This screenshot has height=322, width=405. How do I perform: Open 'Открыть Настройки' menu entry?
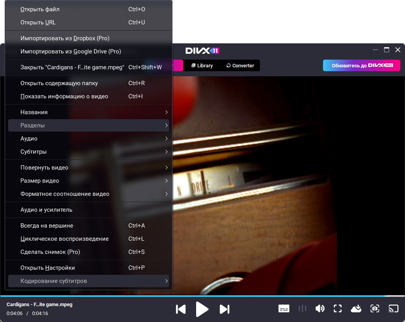(89, 268)
